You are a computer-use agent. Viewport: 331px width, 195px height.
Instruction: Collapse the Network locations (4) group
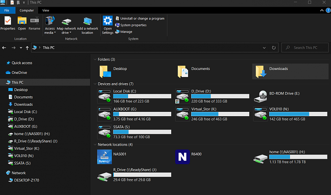pos(94,144)
